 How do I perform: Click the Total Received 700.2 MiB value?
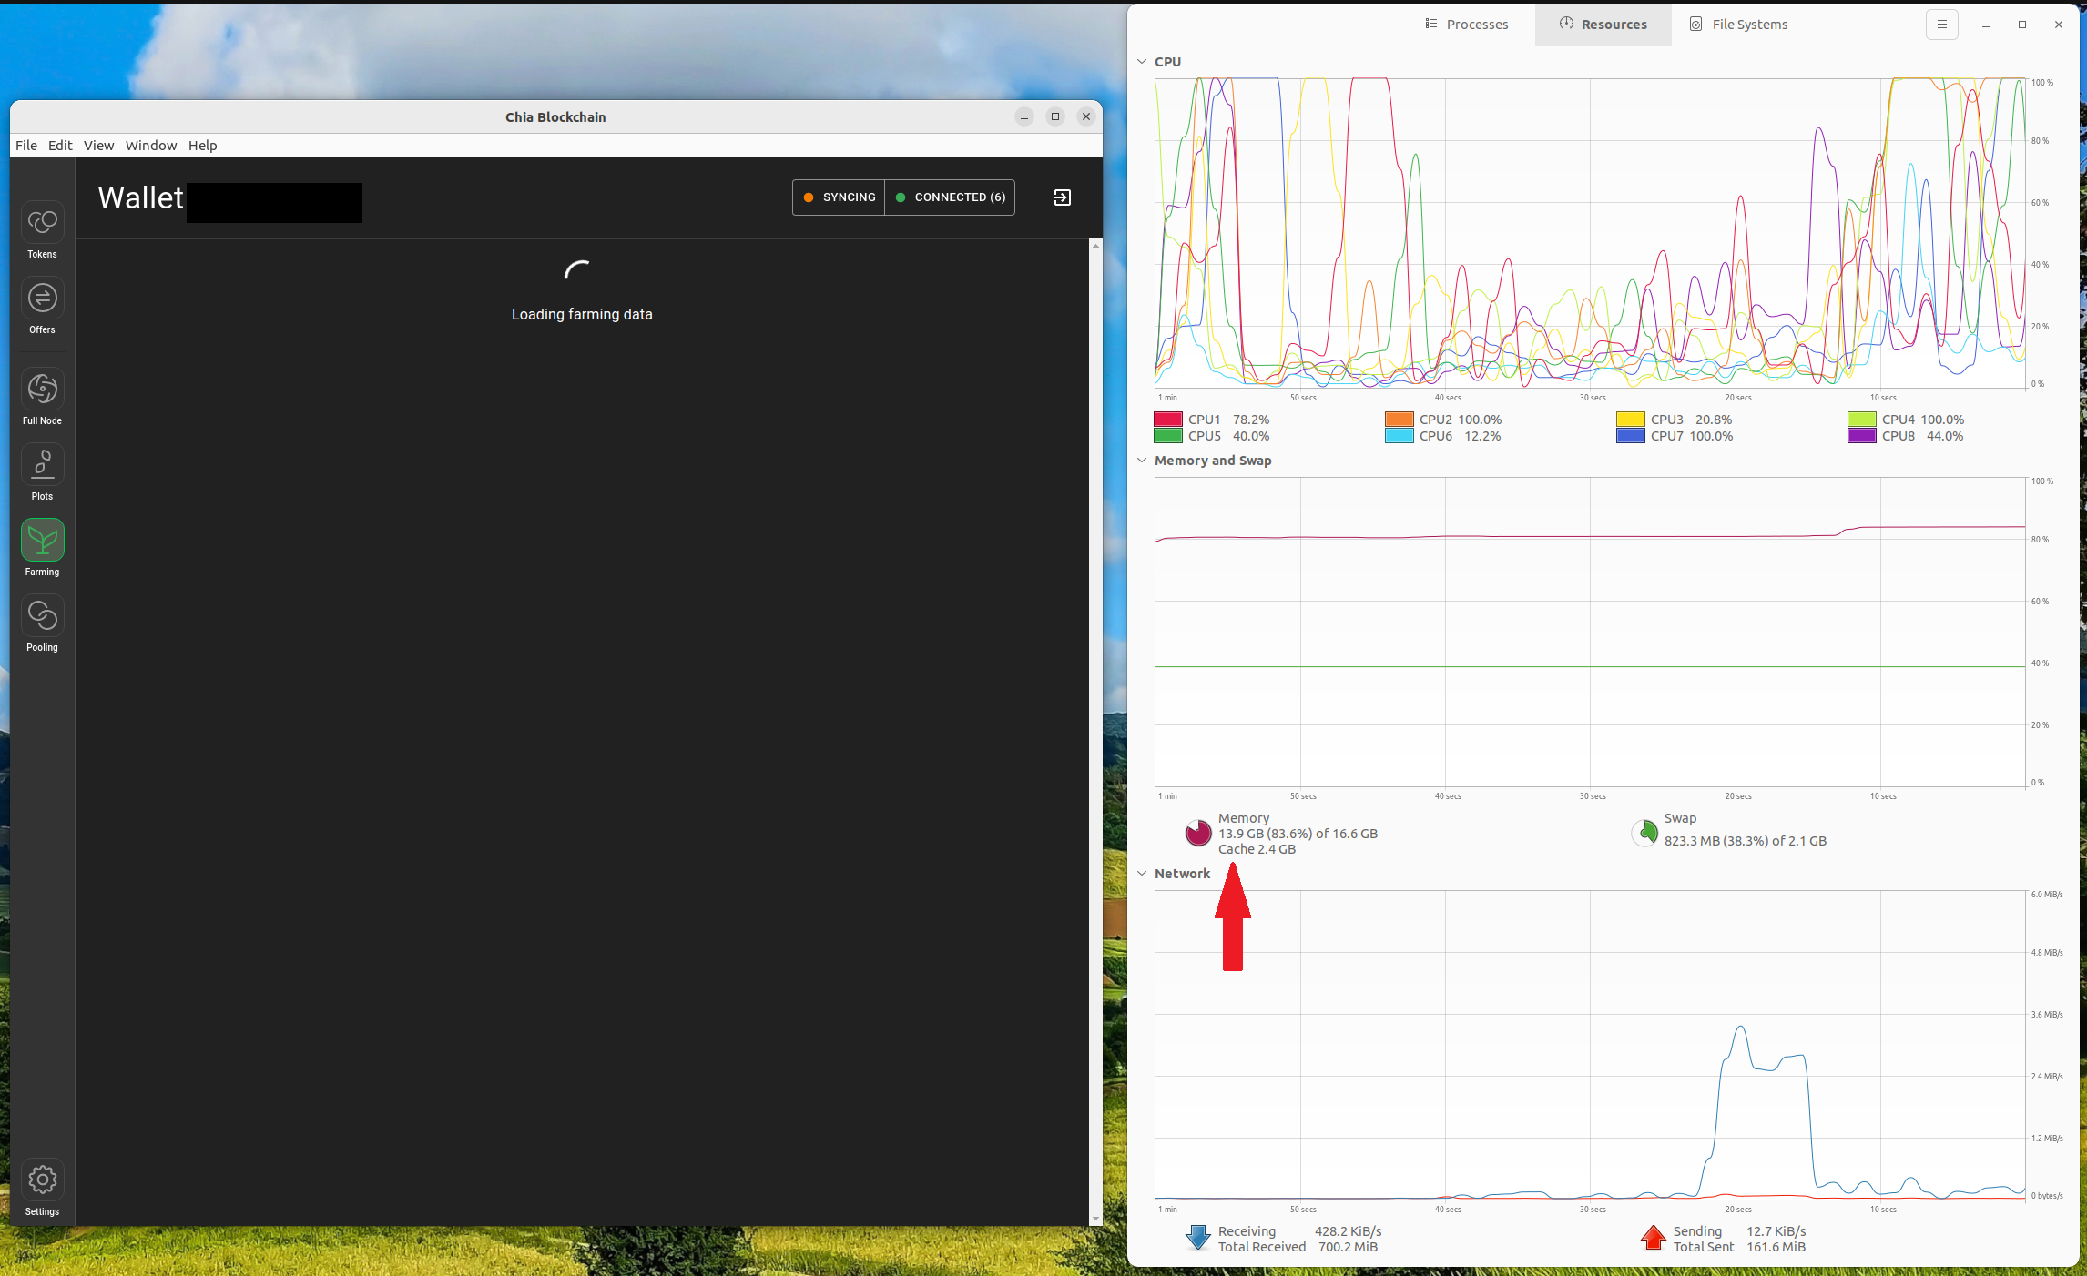coord(1348,1247)
